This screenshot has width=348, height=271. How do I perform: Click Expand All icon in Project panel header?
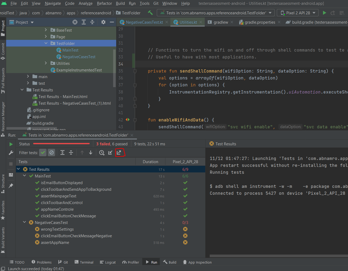click(84, 22)
